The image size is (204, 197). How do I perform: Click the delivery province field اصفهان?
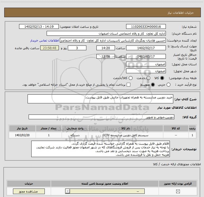click(146, 64)
